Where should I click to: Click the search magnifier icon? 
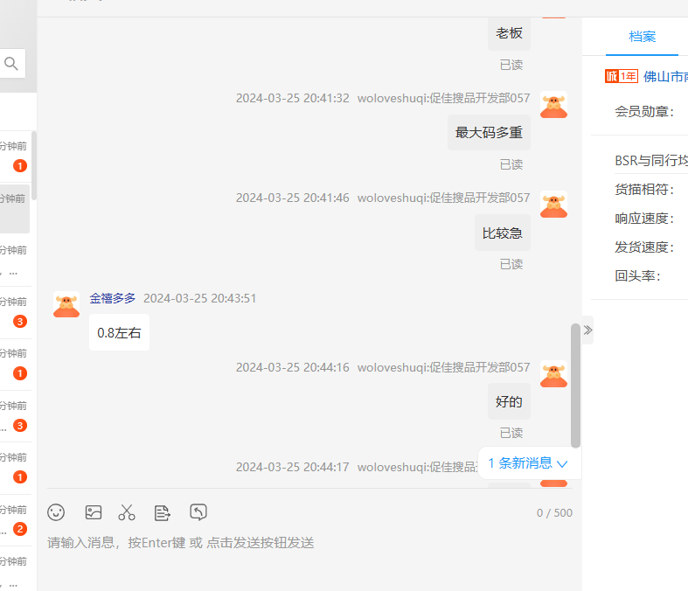[x=11, y=63]
